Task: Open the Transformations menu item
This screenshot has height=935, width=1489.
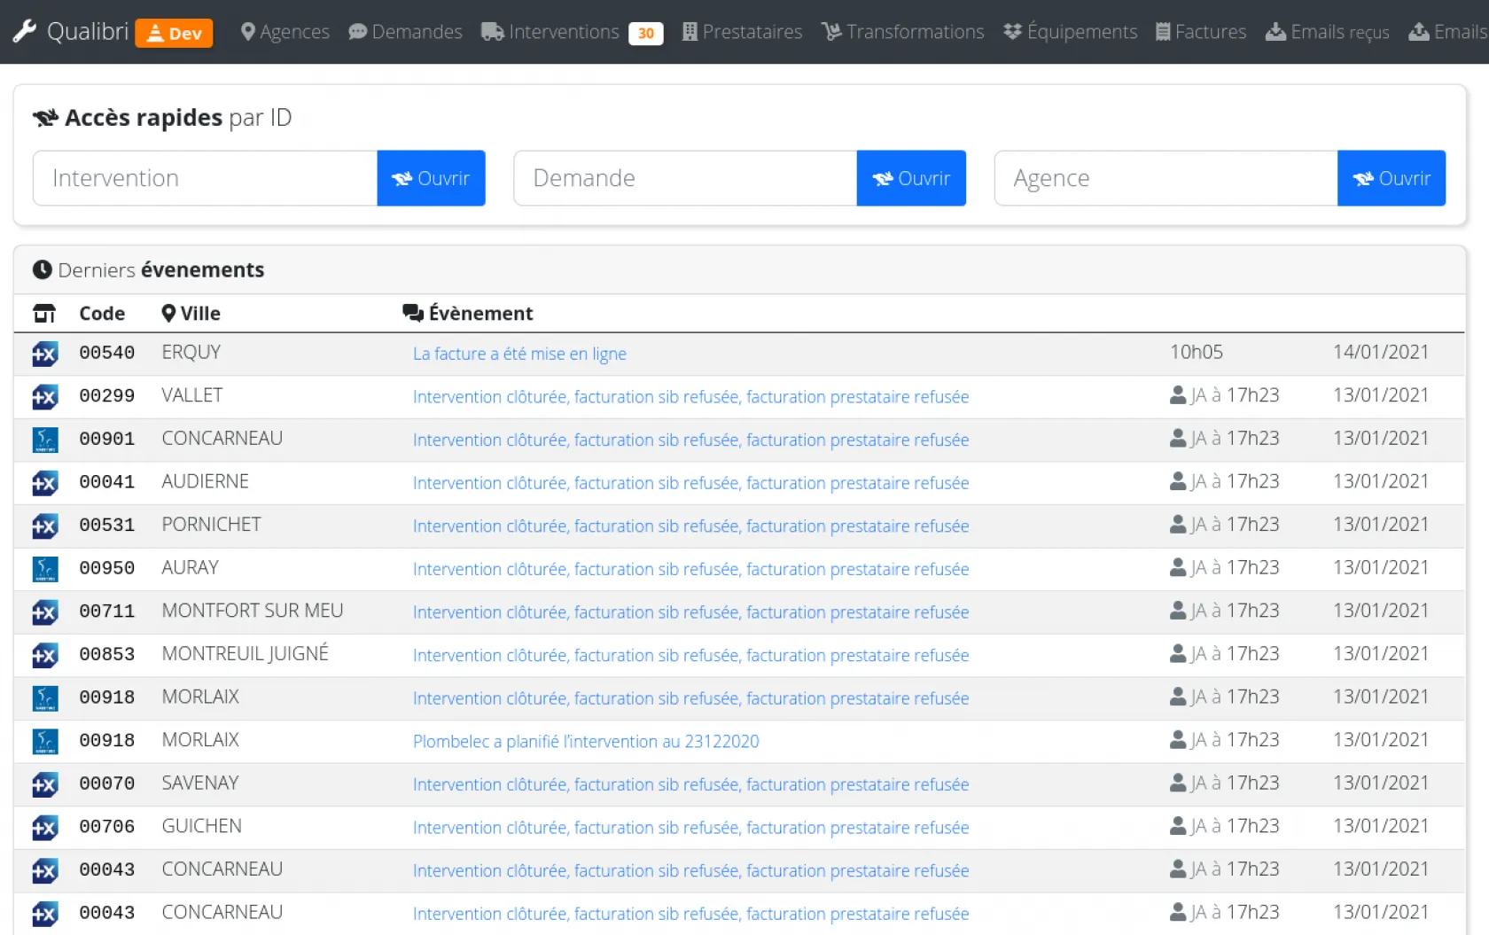Action: point(902,32)
